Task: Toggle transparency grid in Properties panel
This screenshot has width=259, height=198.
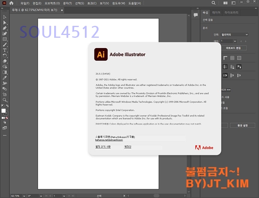Action: coord(239,58)
